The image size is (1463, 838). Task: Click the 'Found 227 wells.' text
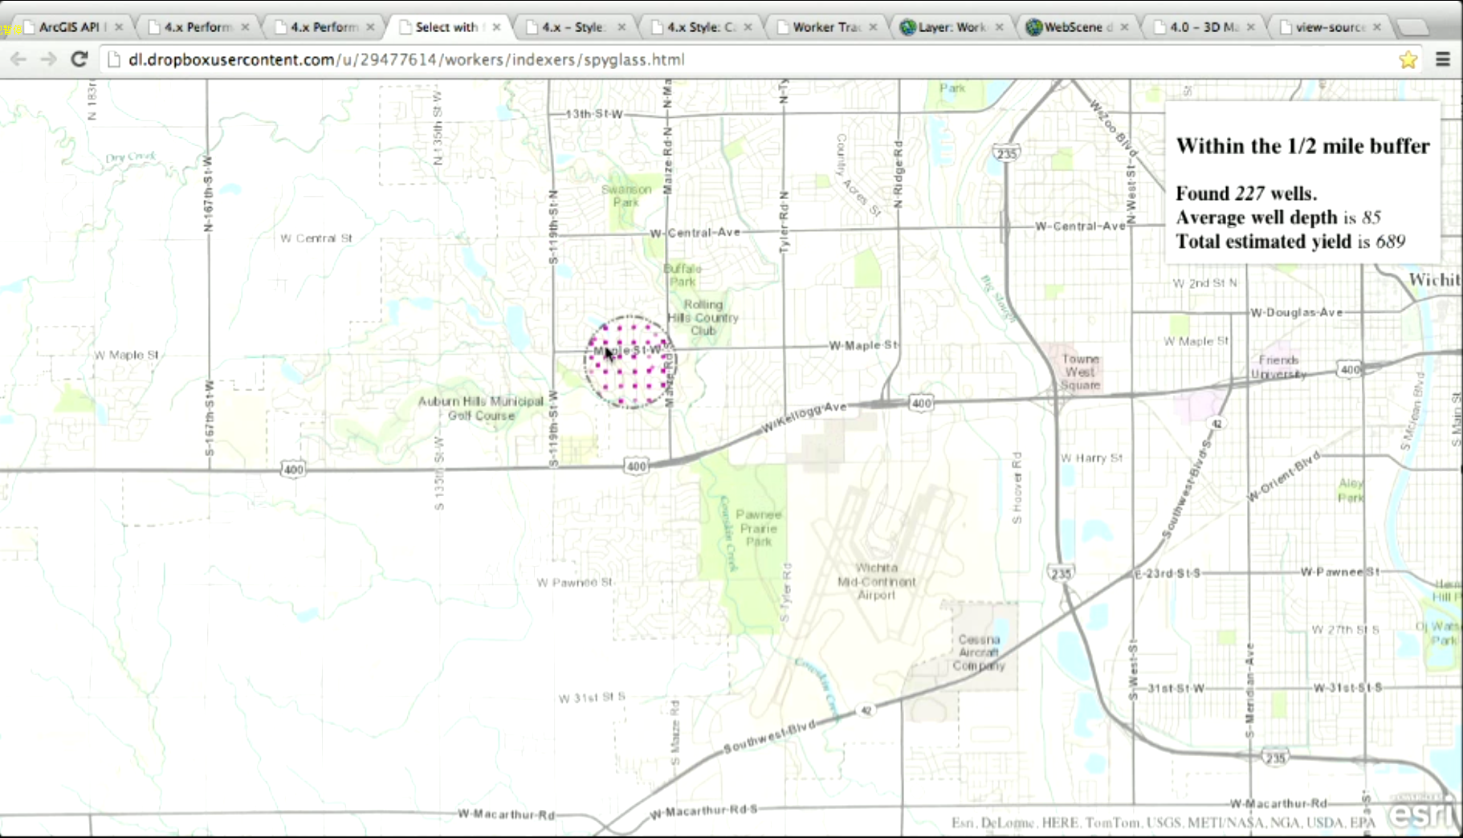tap(1246, 193)
